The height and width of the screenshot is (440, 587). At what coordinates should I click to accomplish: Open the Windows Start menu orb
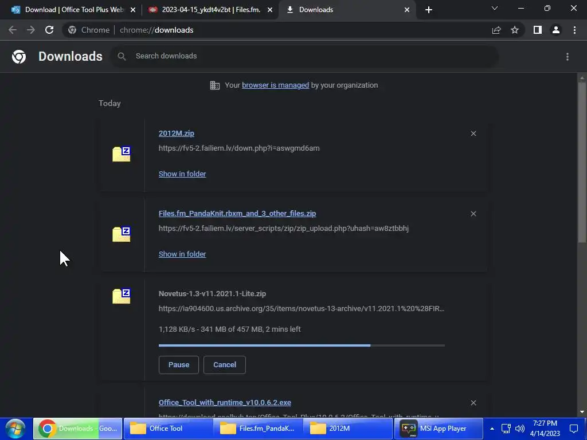[x=15, y=429]
